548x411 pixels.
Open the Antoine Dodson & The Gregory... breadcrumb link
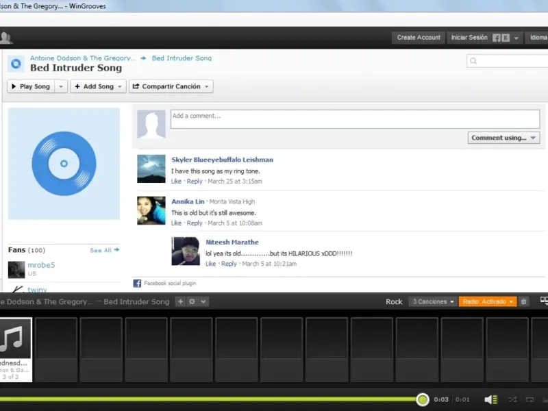(82, 58)
